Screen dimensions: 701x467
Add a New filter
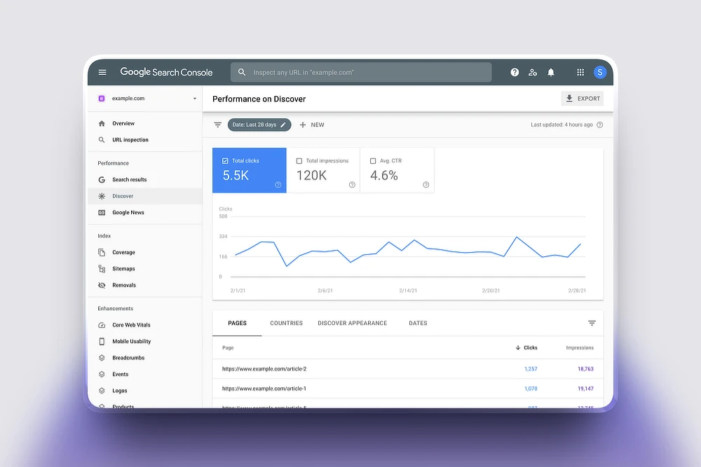coord(312,125)
